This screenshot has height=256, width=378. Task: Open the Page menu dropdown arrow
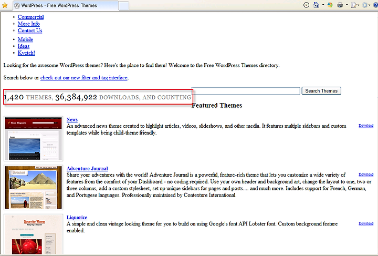tap(358, 5)
